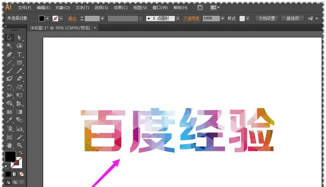Select the Symbol Sprayer tool
This screenshot has width=326, height=187.
[x=9, y=129]
